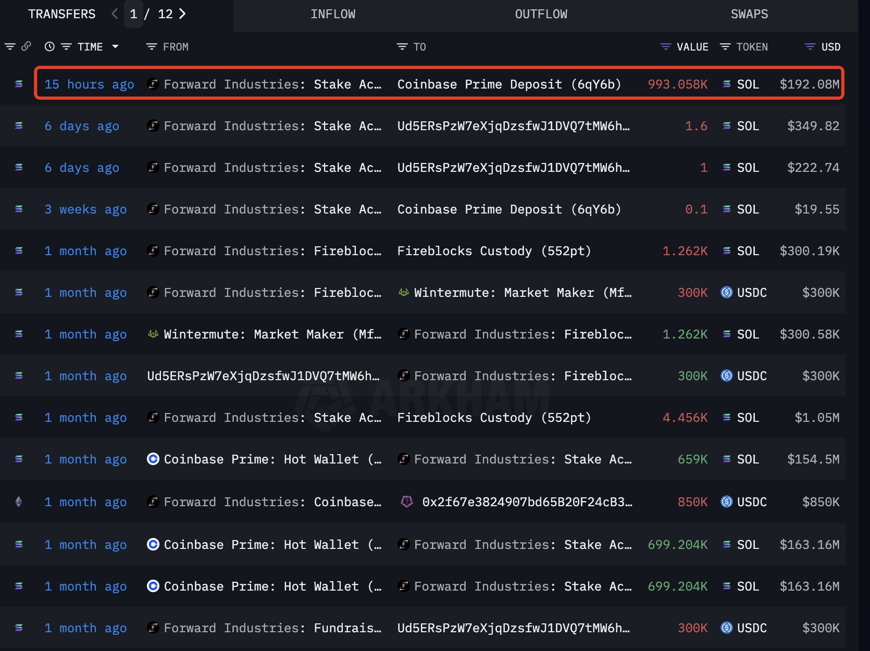The image size is (870, 651).
Task: Select the Ethereum chain icon beside the 850K USDC transfer
Action: click(19, 502)
